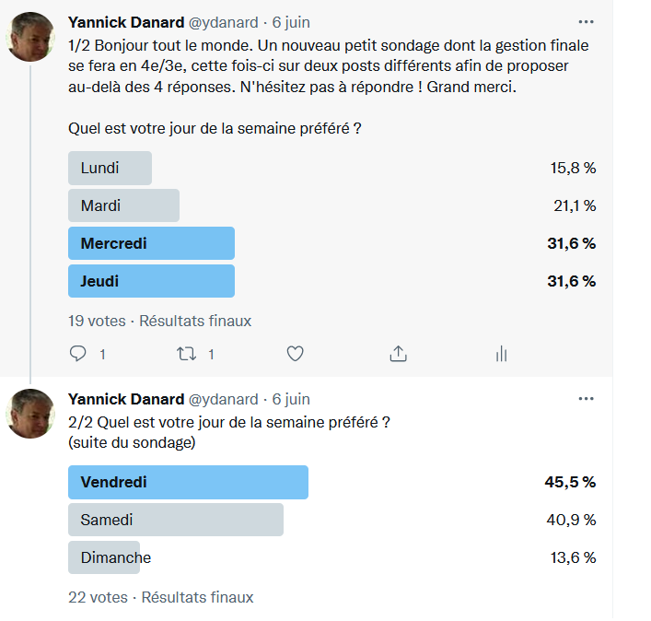651x621 pixels.
Task: Click the Vendredi poll result bar
Action: click(188, 482)
